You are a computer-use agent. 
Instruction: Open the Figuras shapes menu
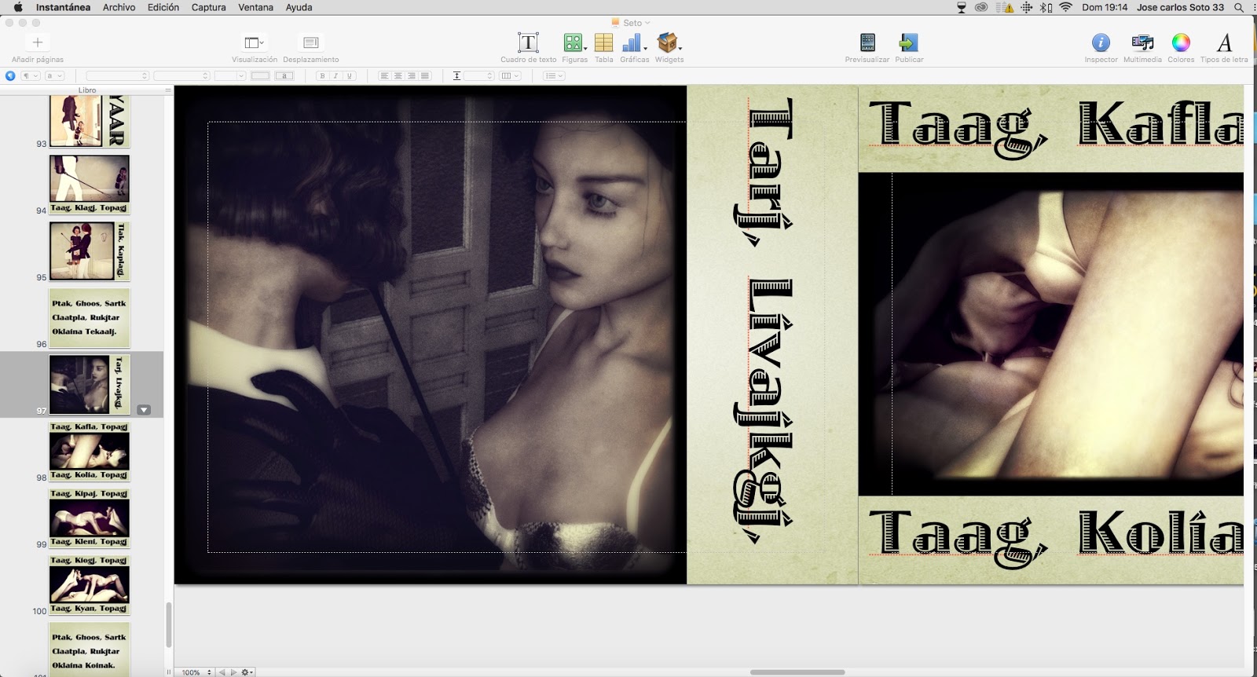click(574, 42)
